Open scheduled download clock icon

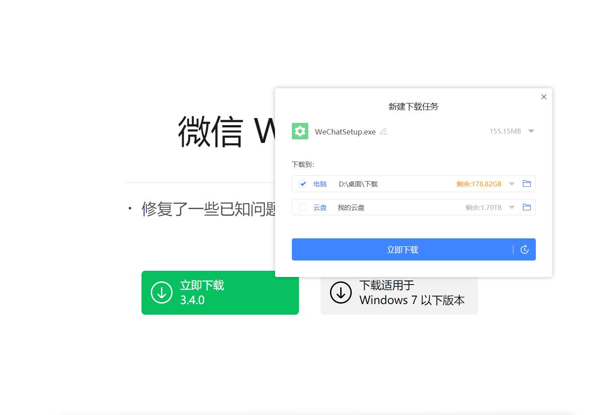coord(524,249)
